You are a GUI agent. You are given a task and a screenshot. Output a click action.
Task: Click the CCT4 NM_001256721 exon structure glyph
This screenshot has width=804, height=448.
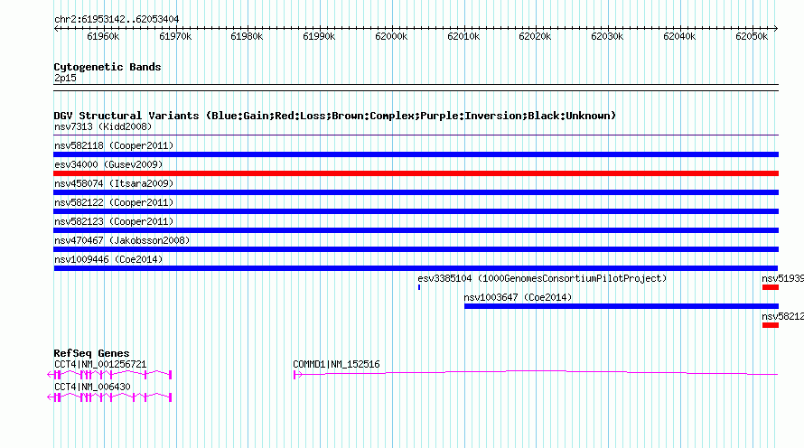109,375
